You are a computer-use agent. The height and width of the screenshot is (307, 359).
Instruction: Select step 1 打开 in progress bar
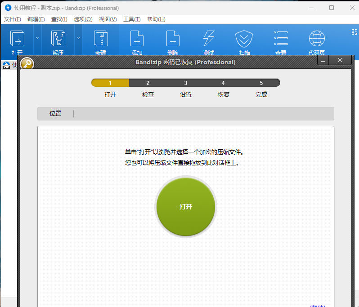pyautogui.click(x=110, y=83)
